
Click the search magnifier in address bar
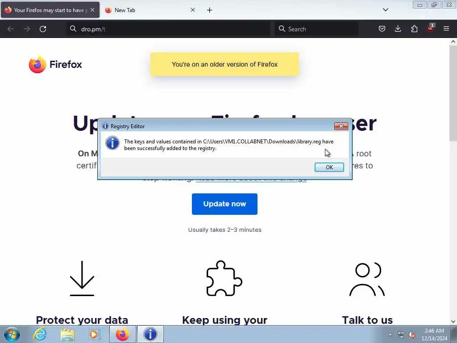[73, 29]
